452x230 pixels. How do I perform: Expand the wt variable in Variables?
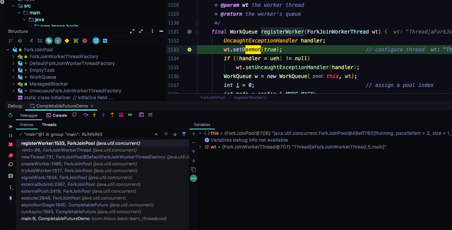tap(200, 147)
